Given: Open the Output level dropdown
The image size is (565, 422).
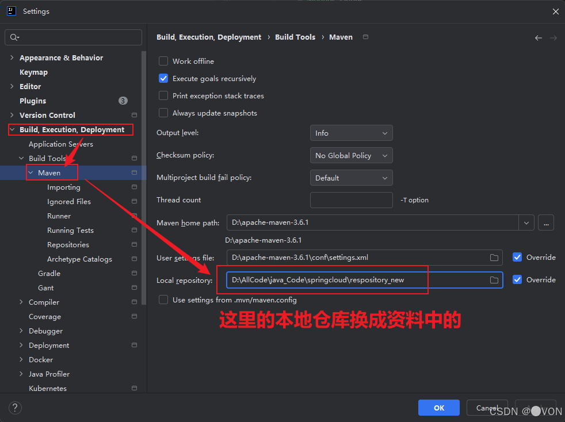Looking at the screenshot, I should pos(352,133).
